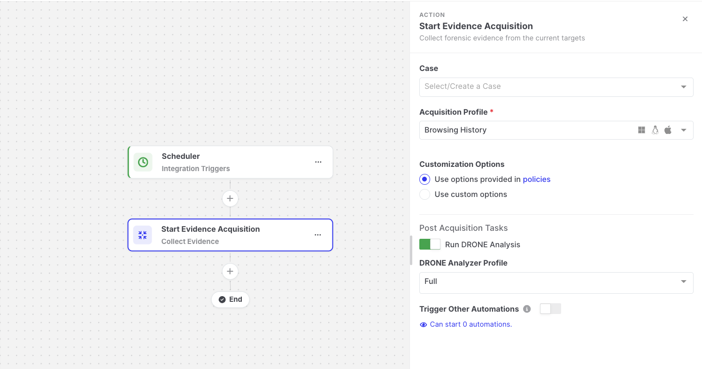Click the Linux penguin icon in Acquisition Profile
Viewport: 702px width, 369px height.
[655, 130]
